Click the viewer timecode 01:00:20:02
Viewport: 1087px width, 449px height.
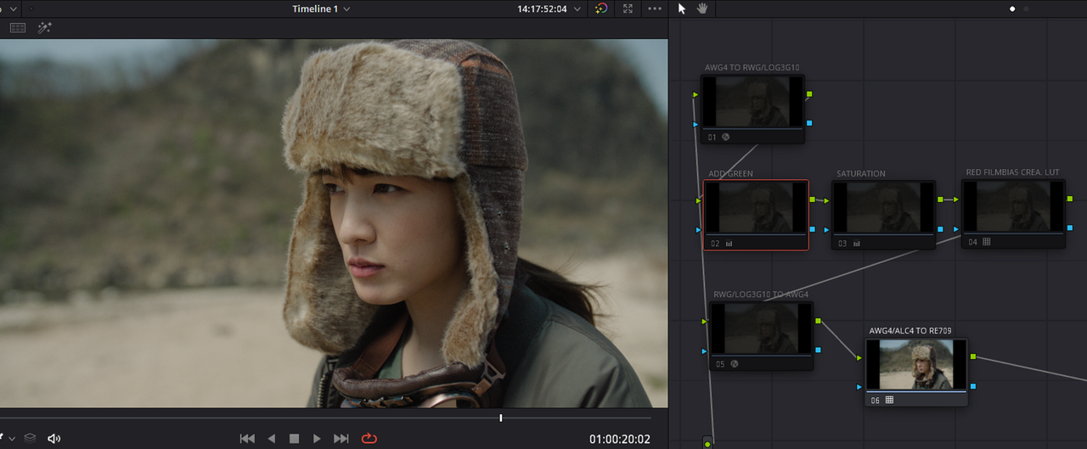(x=619, y=439)
